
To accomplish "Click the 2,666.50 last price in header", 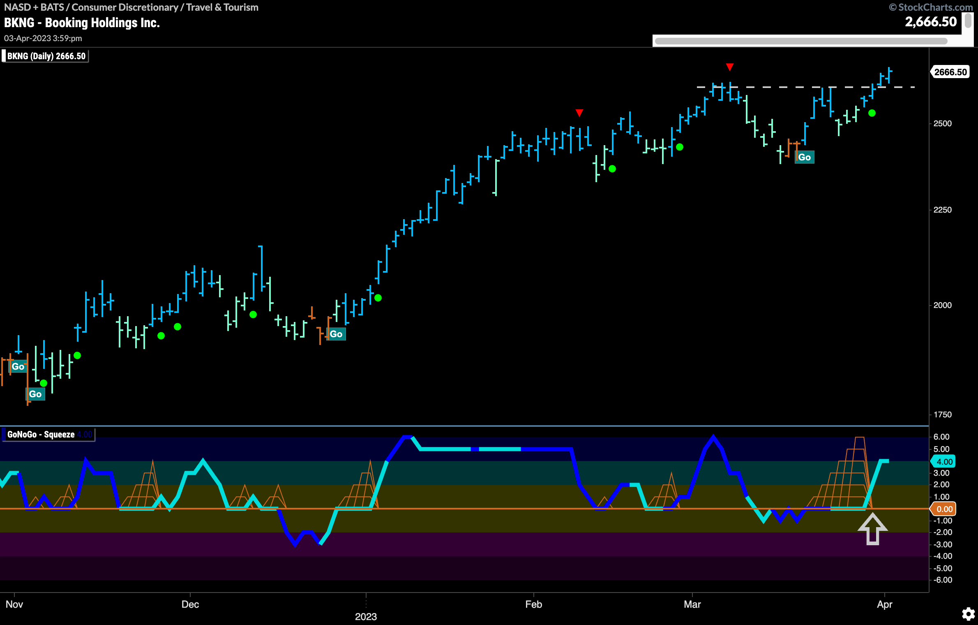I will pyautogui.click(x=931, y=21).
